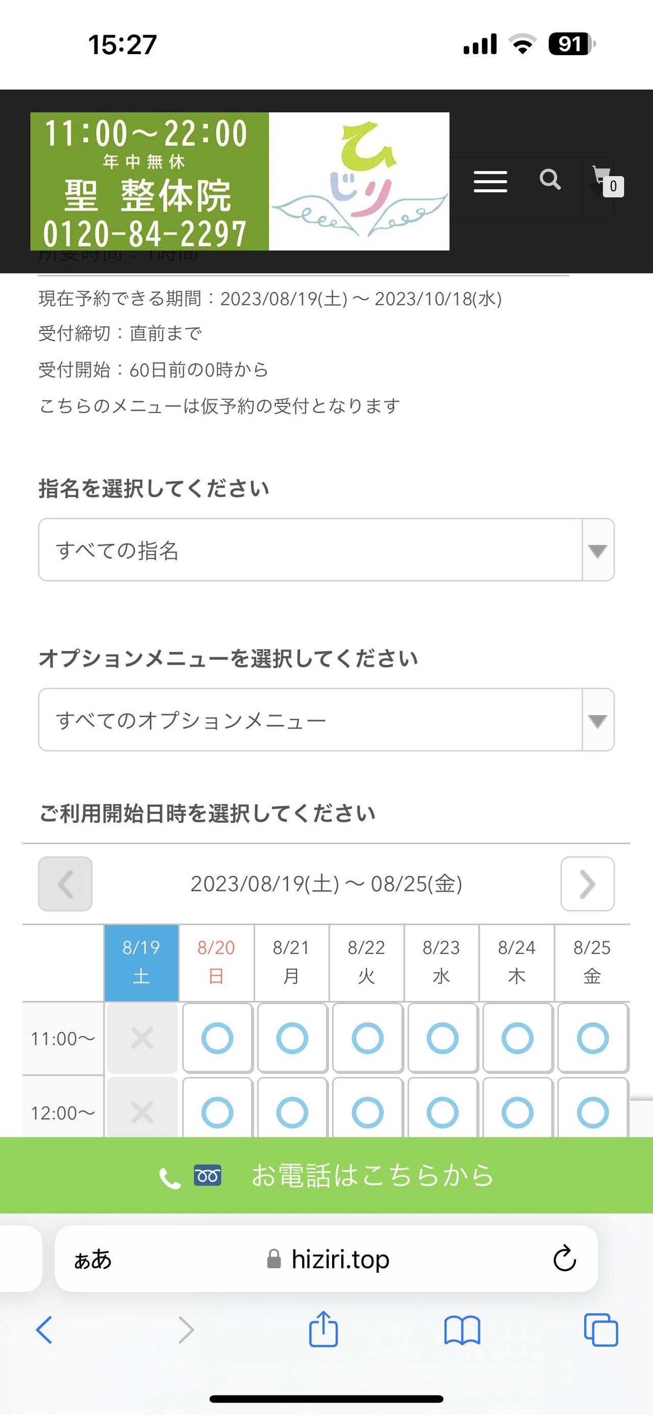Screen dimensions: 653x1415
Task: Select 12:00 slot on 8/25 Friday
Action: (x=593, y=1111)
